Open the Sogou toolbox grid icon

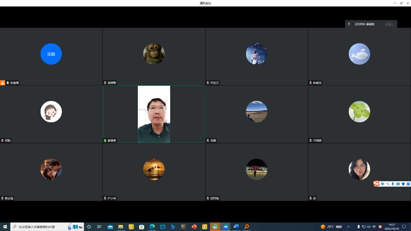[x=408, y=184]
